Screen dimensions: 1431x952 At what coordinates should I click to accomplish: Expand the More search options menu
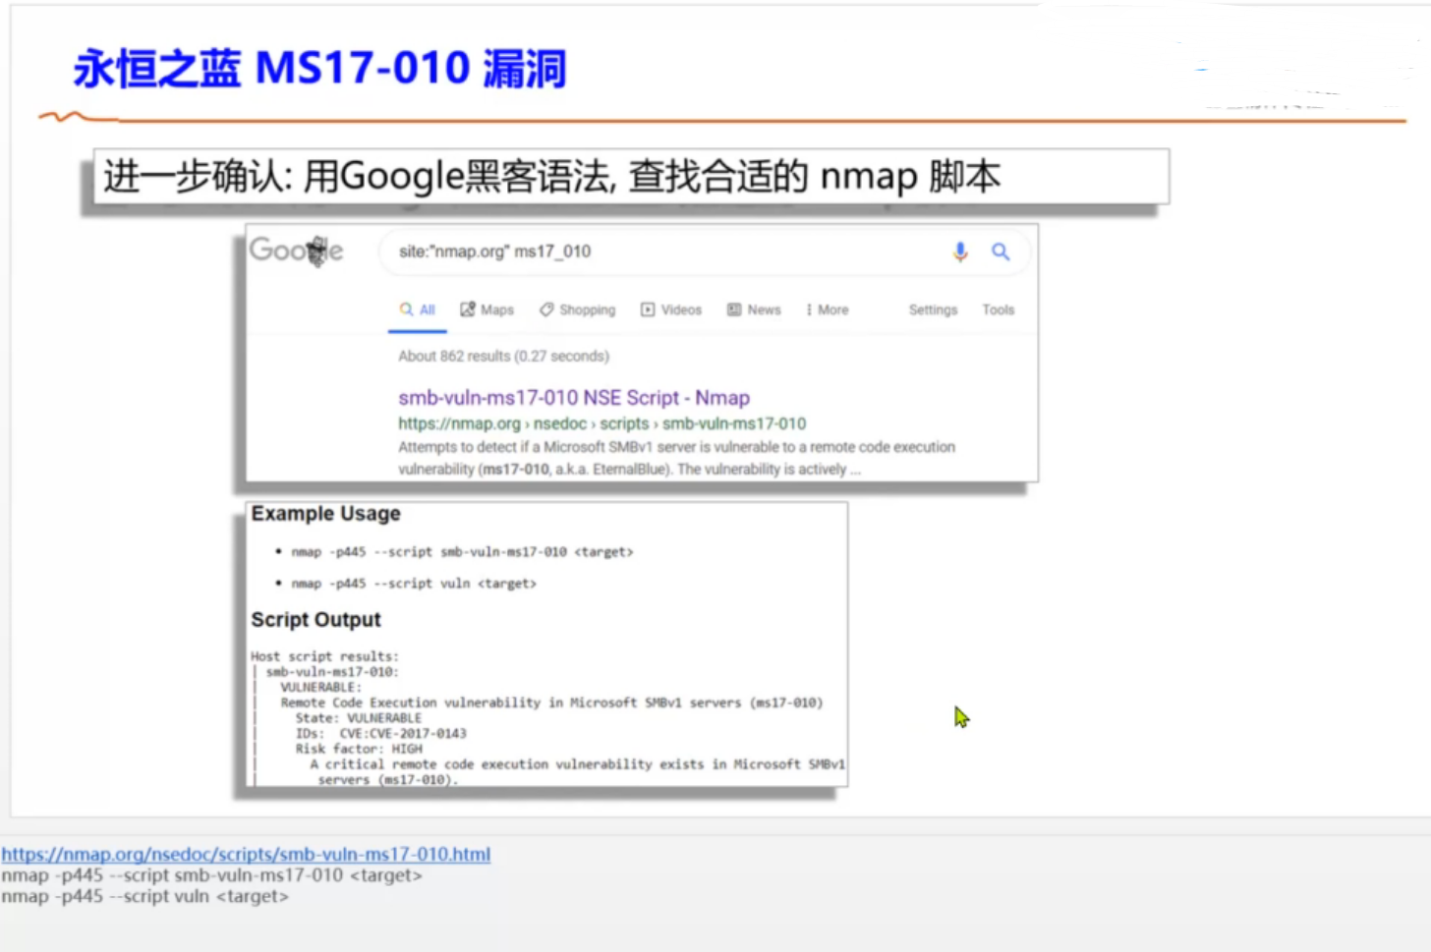[x=828, y=309]
